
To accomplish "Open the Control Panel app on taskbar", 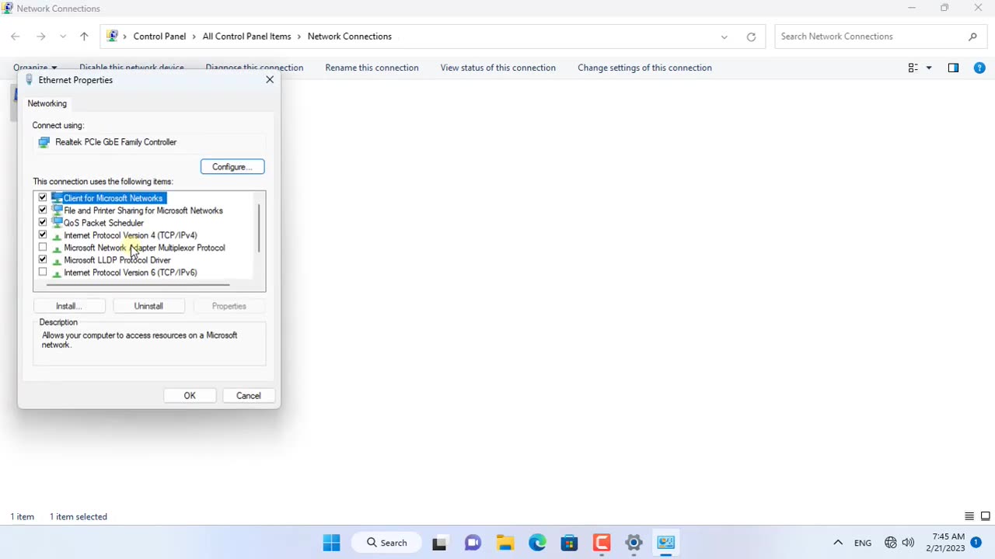I will coord(666,543).
